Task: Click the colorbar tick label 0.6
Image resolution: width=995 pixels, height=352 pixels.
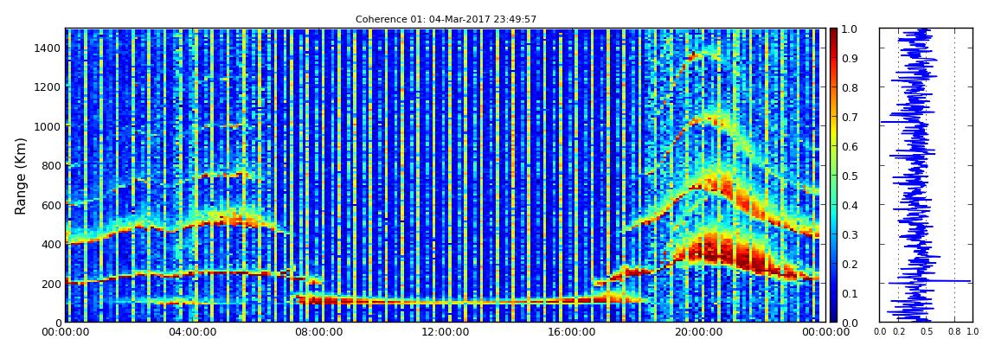Action: click(849, 146)
